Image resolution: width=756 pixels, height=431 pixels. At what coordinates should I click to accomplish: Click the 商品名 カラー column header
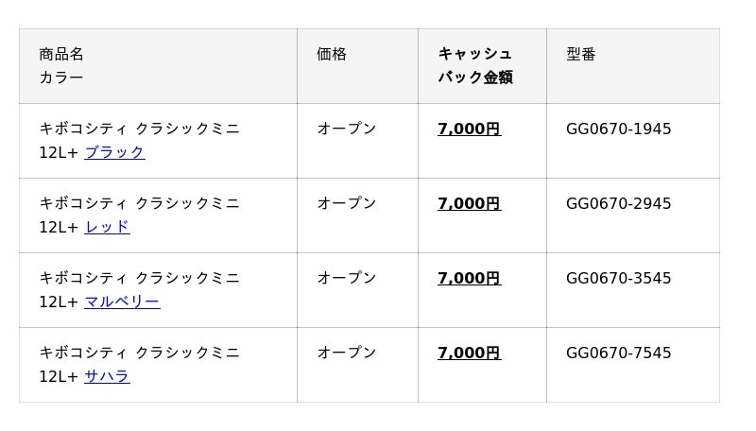click(61, 65)
